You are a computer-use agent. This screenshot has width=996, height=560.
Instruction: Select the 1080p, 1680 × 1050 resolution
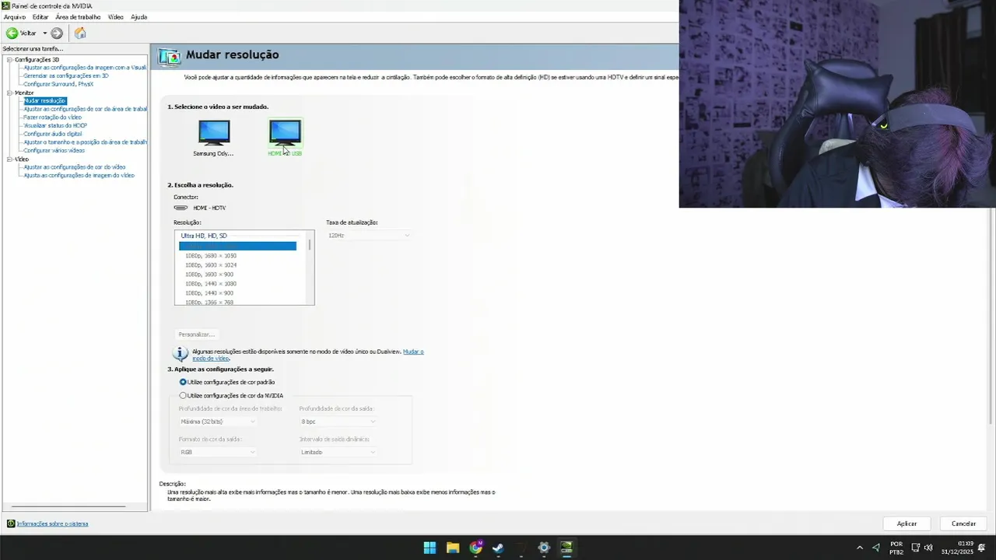[211, 256]
